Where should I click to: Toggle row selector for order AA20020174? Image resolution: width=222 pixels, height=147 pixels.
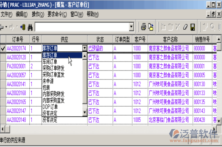pyautogui.click(x=3, y=48)
